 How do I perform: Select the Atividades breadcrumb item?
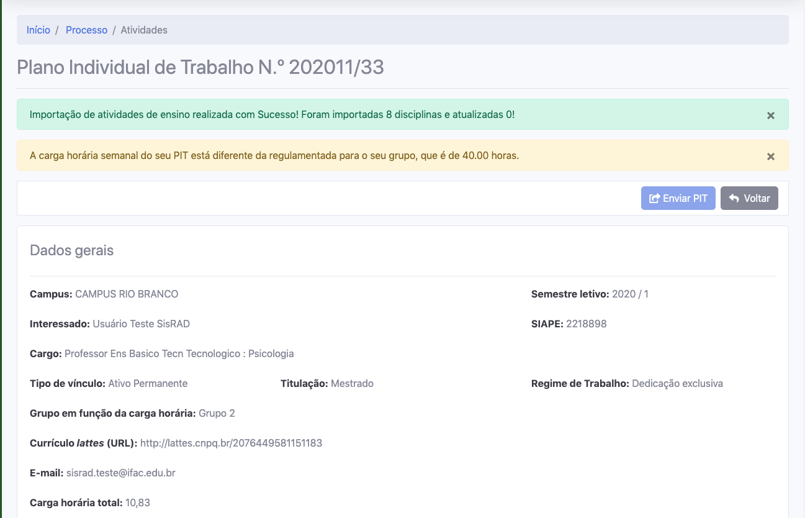[x=144, y=30]
